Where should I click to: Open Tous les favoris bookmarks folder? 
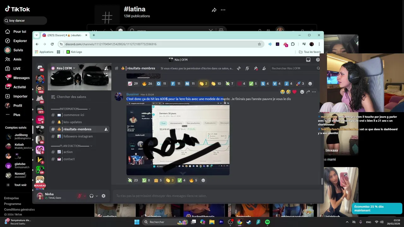pyautogui.click(x=310, y=52)
